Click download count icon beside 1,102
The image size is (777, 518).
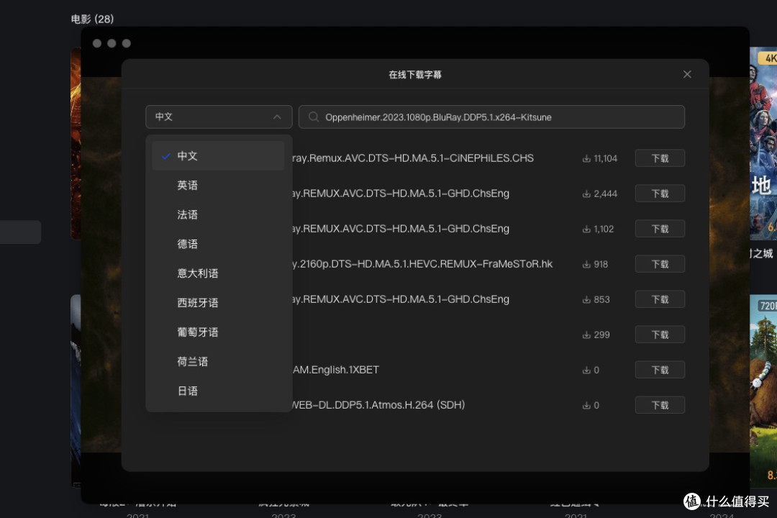pos(586,229)
